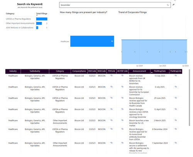Open Alt PDF link for 2 March 2025 filing
This screenshot has width=193, height=157.
point(122,120)
